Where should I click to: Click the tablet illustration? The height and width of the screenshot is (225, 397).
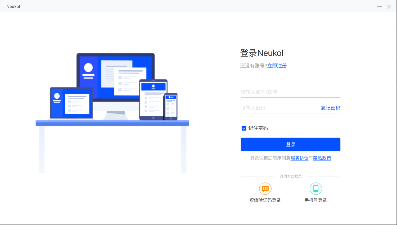point(153,100)
